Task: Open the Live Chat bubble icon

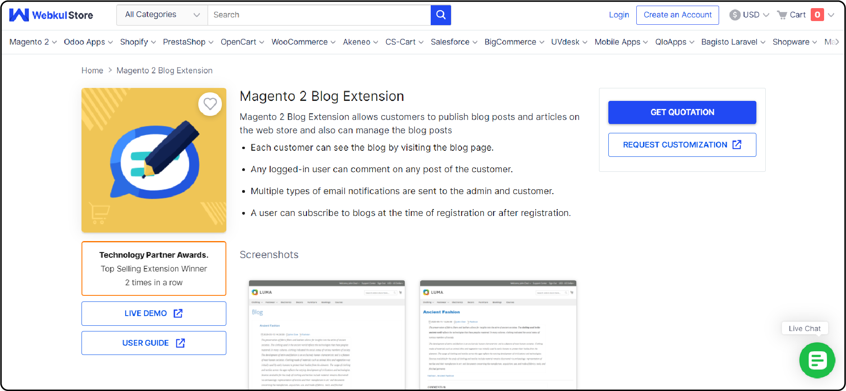Action: [817, 360]
